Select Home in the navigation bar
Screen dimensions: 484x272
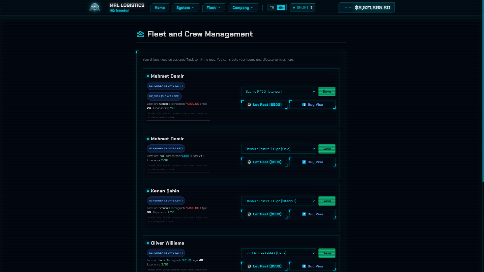160,8
